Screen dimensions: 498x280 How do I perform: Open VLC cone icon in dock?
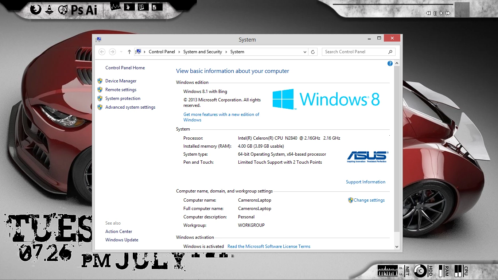click(x=49, y=9)
